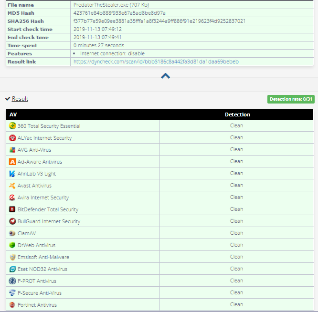Click the Detection rate 0/31 badge
318x312 pixels.
point(291,99)
